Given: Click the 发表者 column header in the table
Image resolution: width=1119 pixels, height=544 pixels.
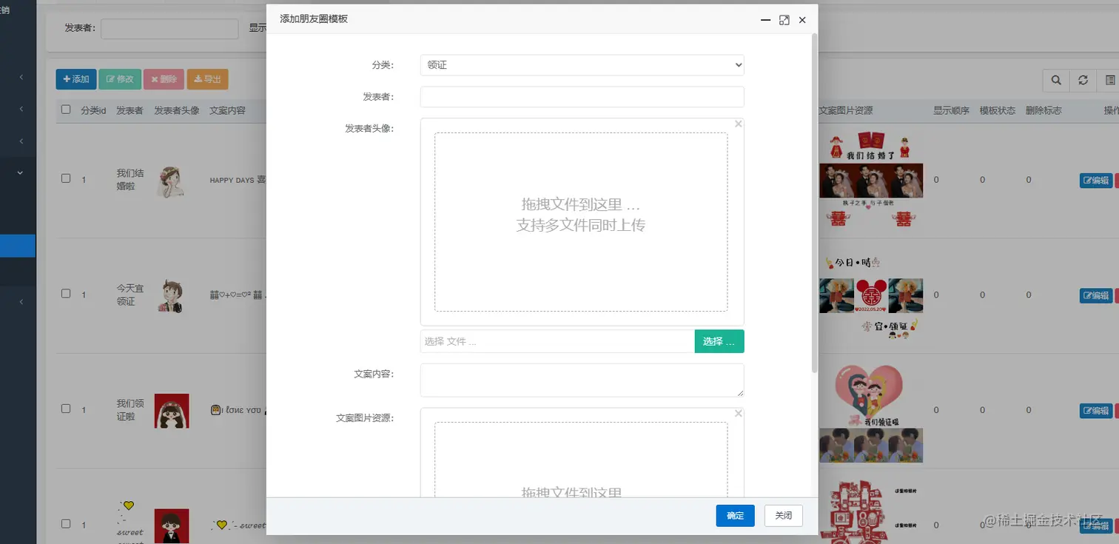Looking at the screenshot, I should [x=130, y=110].
